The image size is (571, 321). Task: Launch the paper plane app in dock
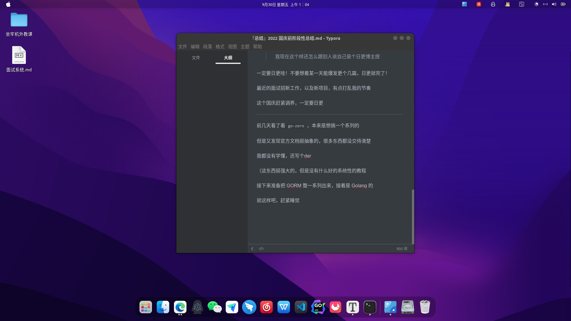[232, 307]
